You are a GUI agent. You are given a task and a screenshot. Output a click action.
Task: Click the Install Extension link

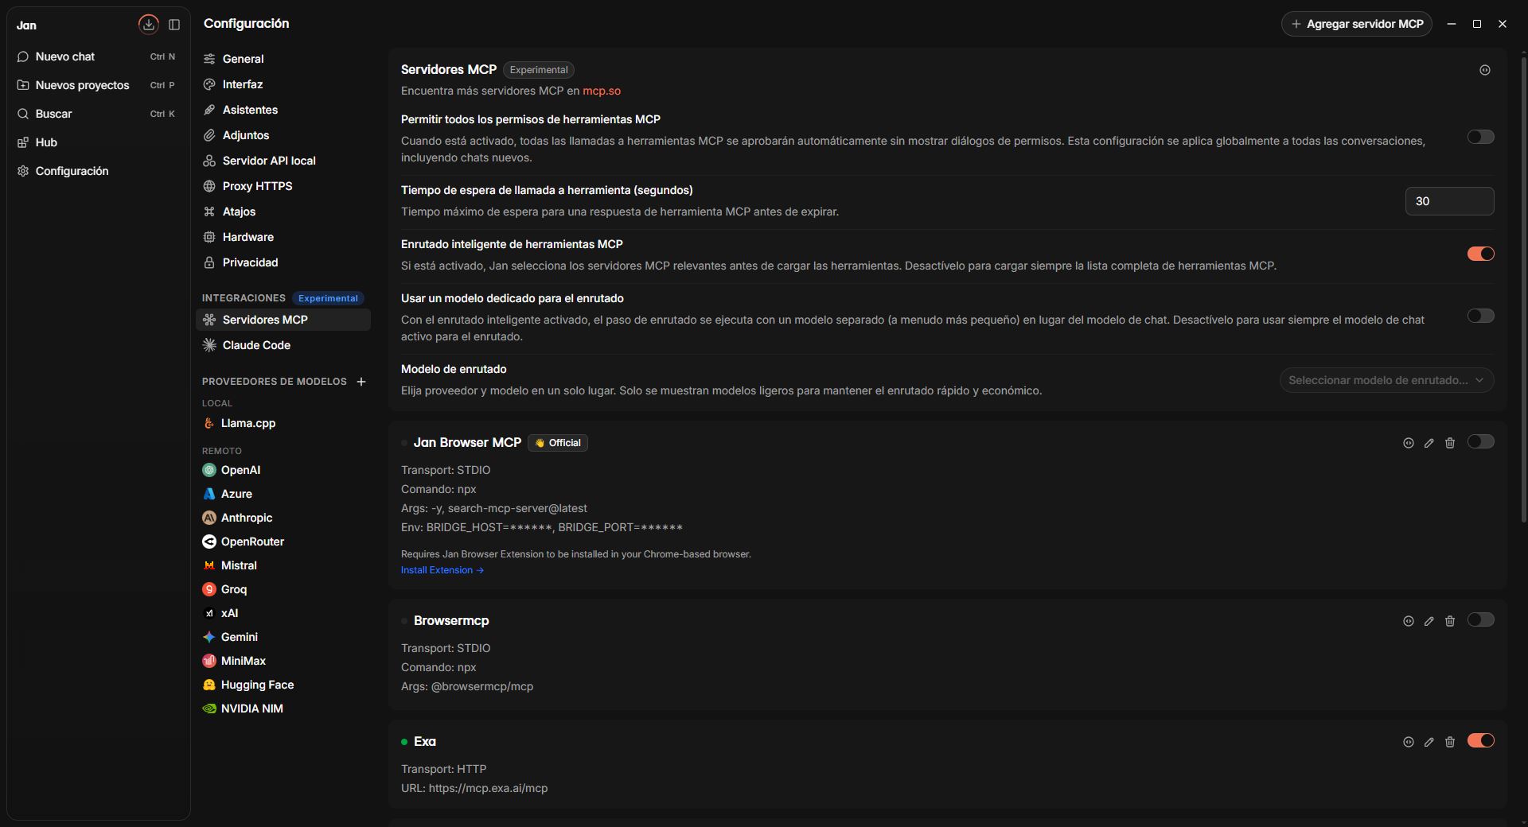[x=442, y=570]
